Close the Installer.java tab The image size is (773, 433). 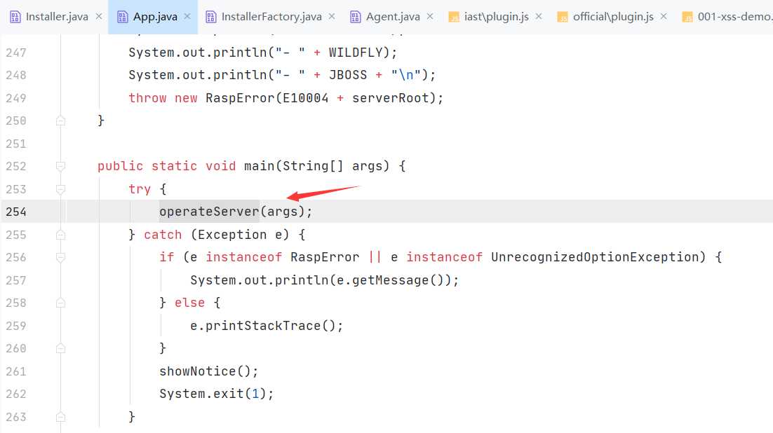pyautogui.click(x=99, y=16)
